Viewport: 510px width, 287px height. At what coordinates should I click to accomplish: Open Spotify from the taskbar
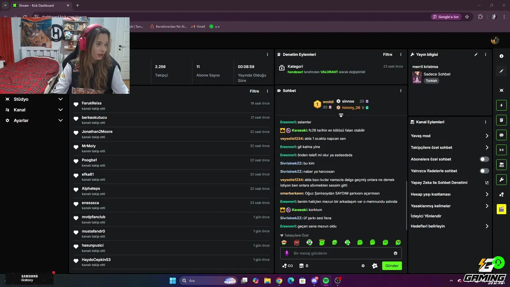pos(326,281)
